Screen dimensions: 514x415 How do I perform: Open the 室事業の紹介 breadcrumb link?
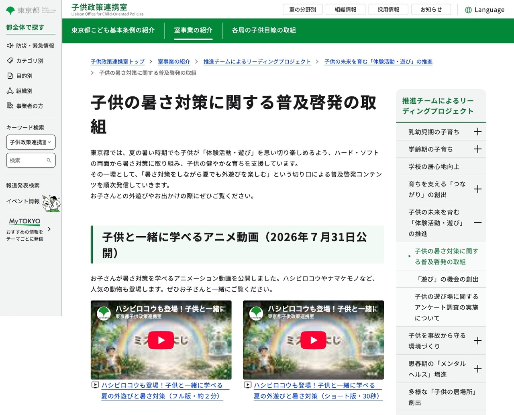[x=174, y=61]
